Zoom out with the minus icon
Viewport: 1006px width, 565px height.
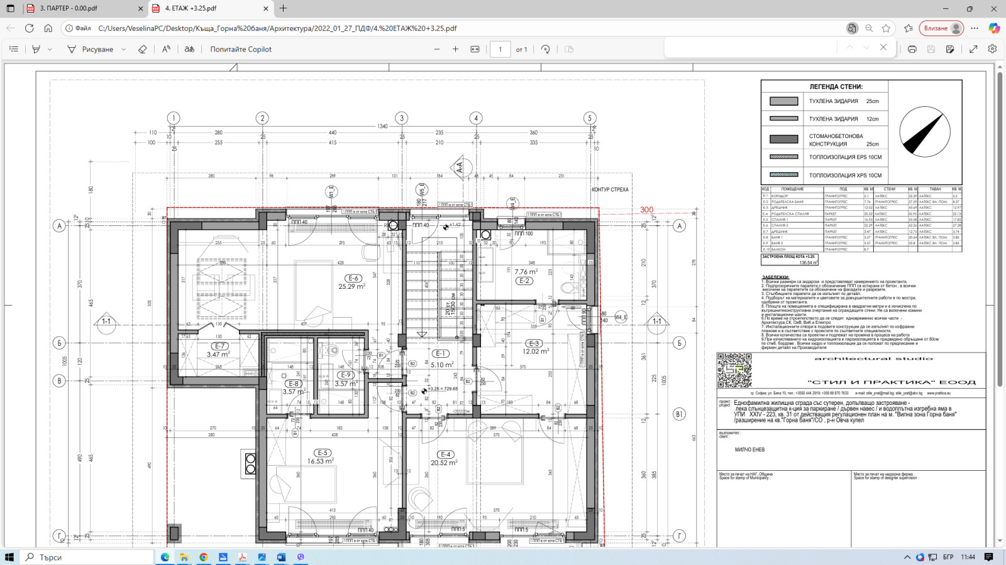[437, 49]
